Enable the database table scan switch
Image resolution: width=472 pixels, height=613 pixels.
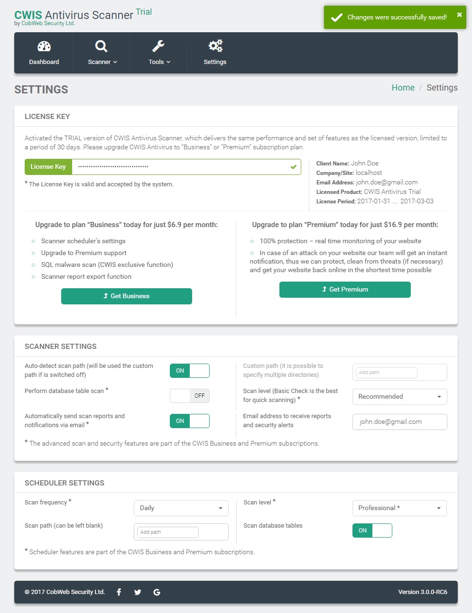click(x=190, y=396)
